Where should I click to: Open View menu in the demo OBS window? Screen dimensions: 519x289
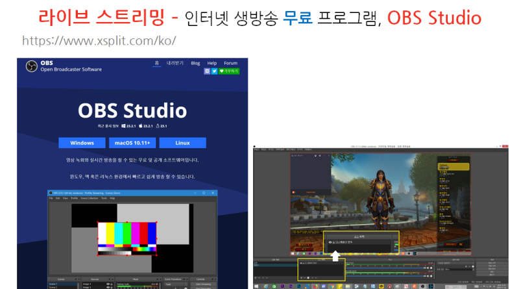pyautogui.click(x=66, y=198)
